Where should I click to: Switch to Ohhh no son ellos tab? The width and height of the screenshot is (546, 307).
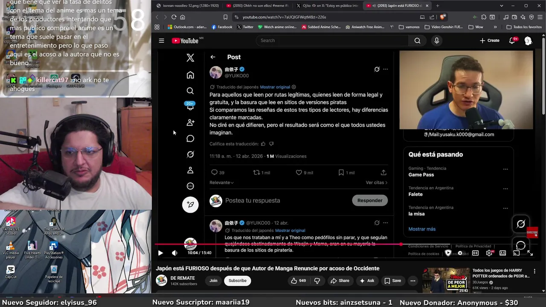[x=257, y=6]
